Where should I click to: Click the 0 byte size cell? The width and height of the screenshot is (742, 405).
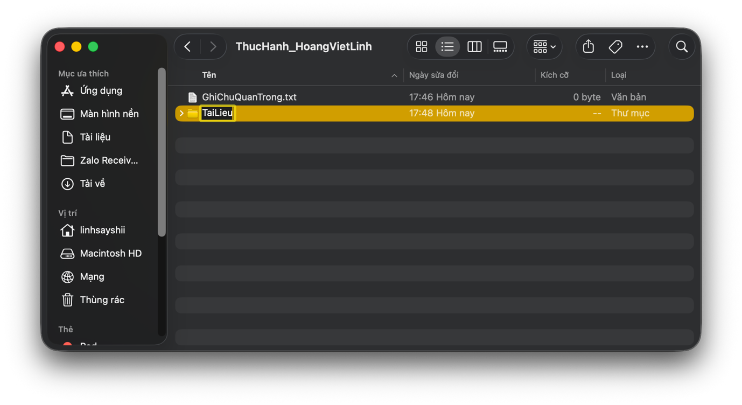586,97
